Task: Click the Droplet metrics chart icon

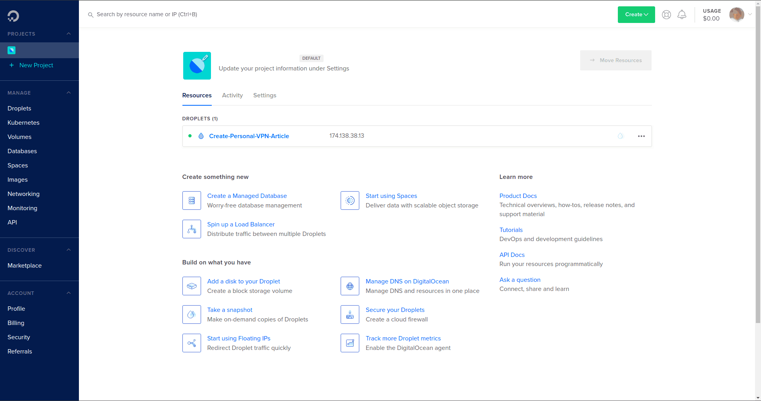Action: (x=350, y=343)
